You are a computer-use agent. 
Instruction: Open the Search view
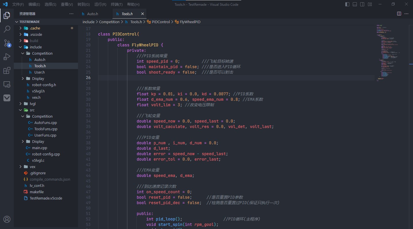(7, 29)
